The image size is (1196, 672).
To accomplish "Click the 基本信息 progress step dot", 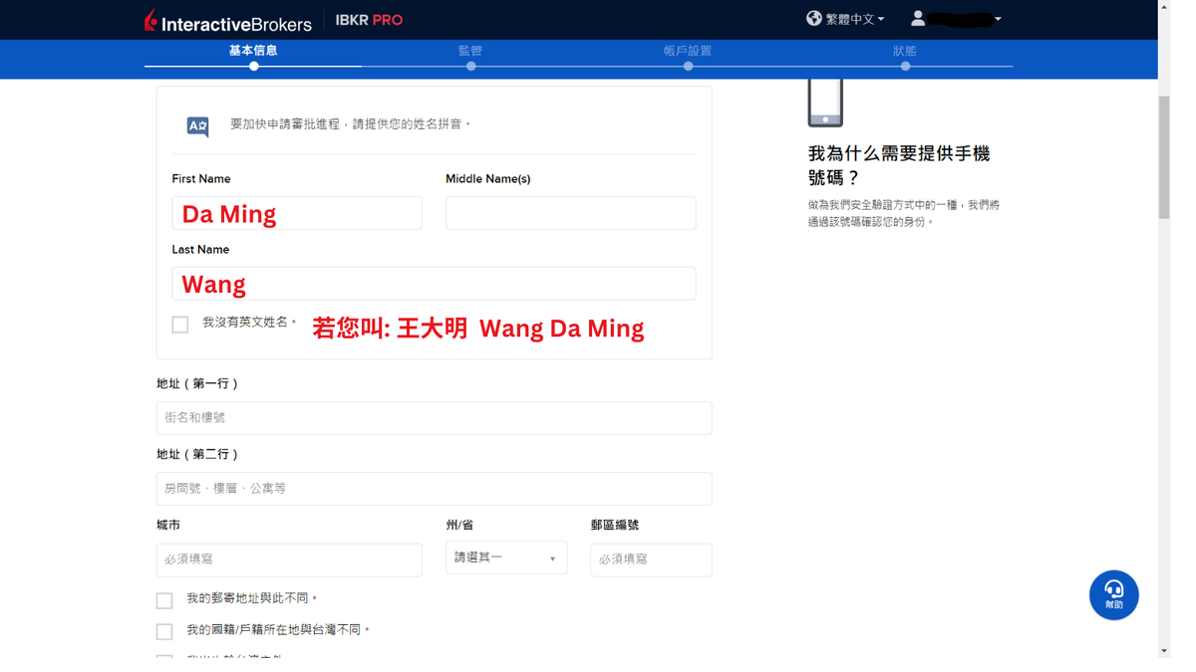I will 252,66.
